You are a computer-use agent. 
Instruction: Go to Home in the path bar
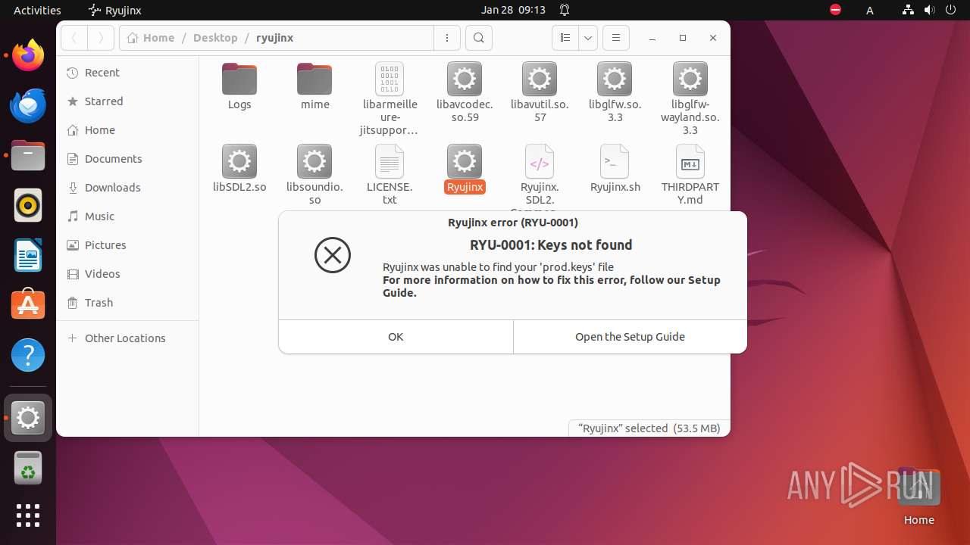pos(151,38)
